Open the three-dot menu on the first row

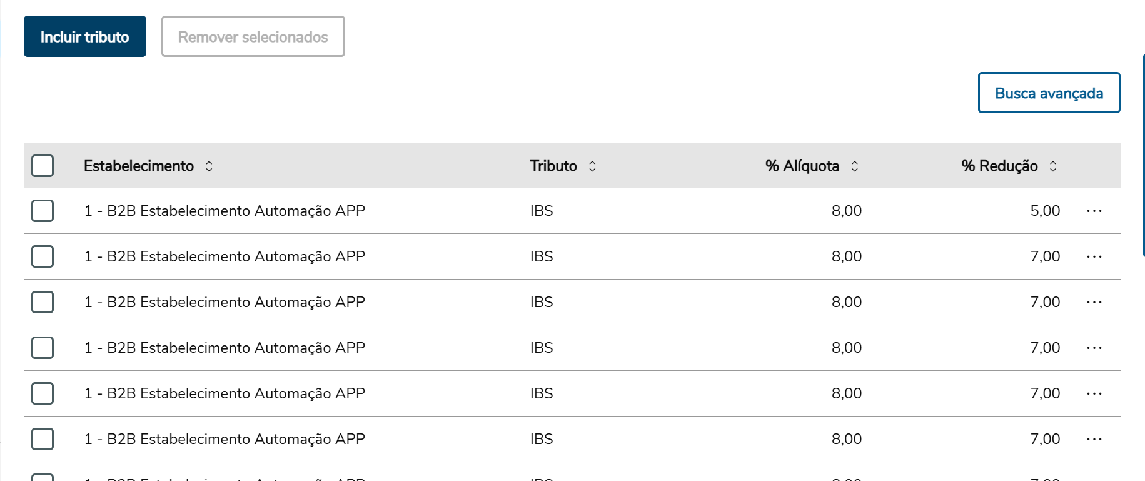(x=1094, y=211)
